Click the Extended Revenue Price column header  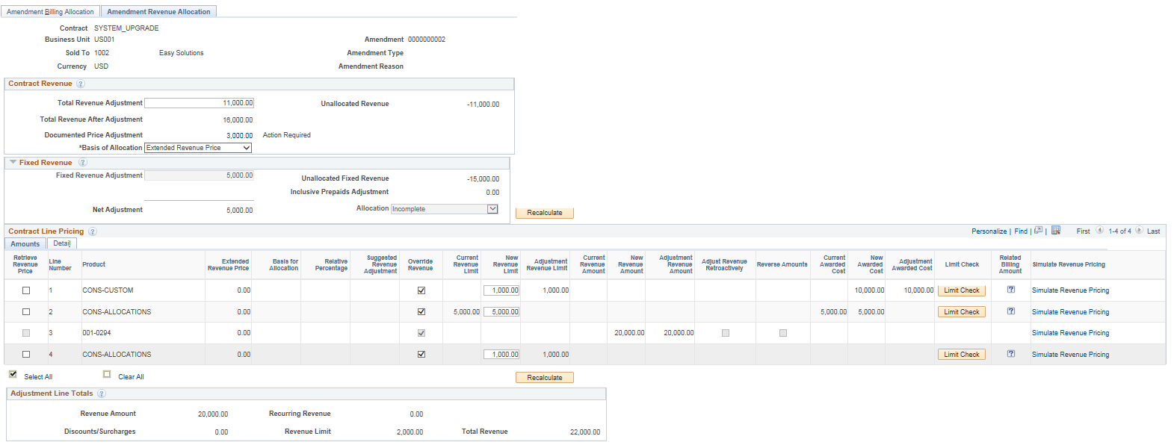[x=229, y=265]
